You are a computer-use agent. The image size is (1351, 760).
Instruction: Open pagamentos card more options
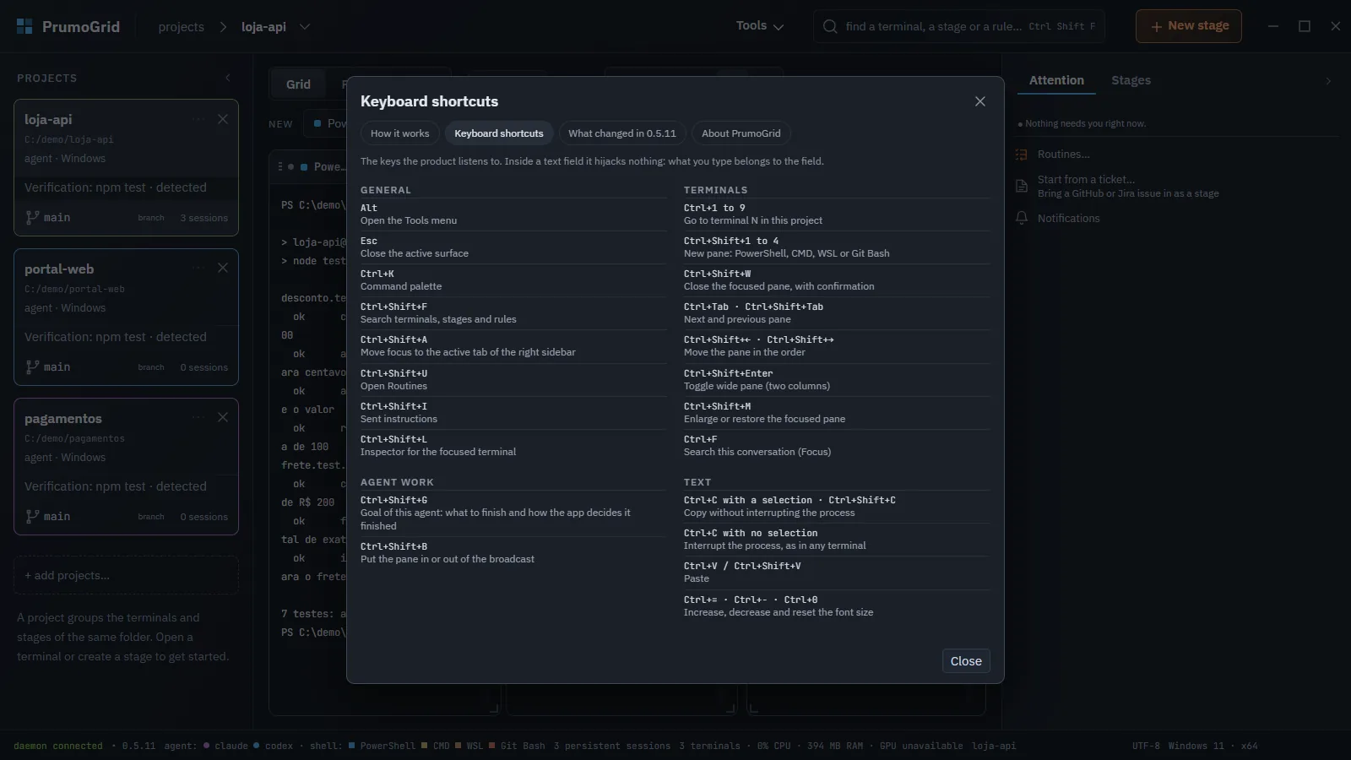[198, 417]
